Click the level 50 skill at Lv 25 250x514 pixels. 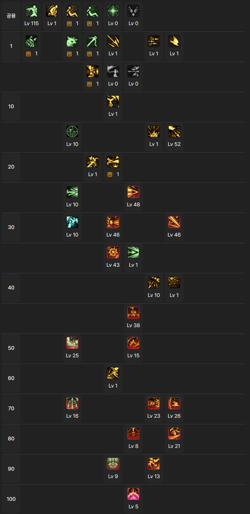tap(72, 343)
